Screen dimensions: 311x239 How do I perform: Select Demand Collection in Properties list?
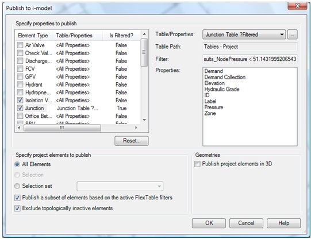pos(225,77)
